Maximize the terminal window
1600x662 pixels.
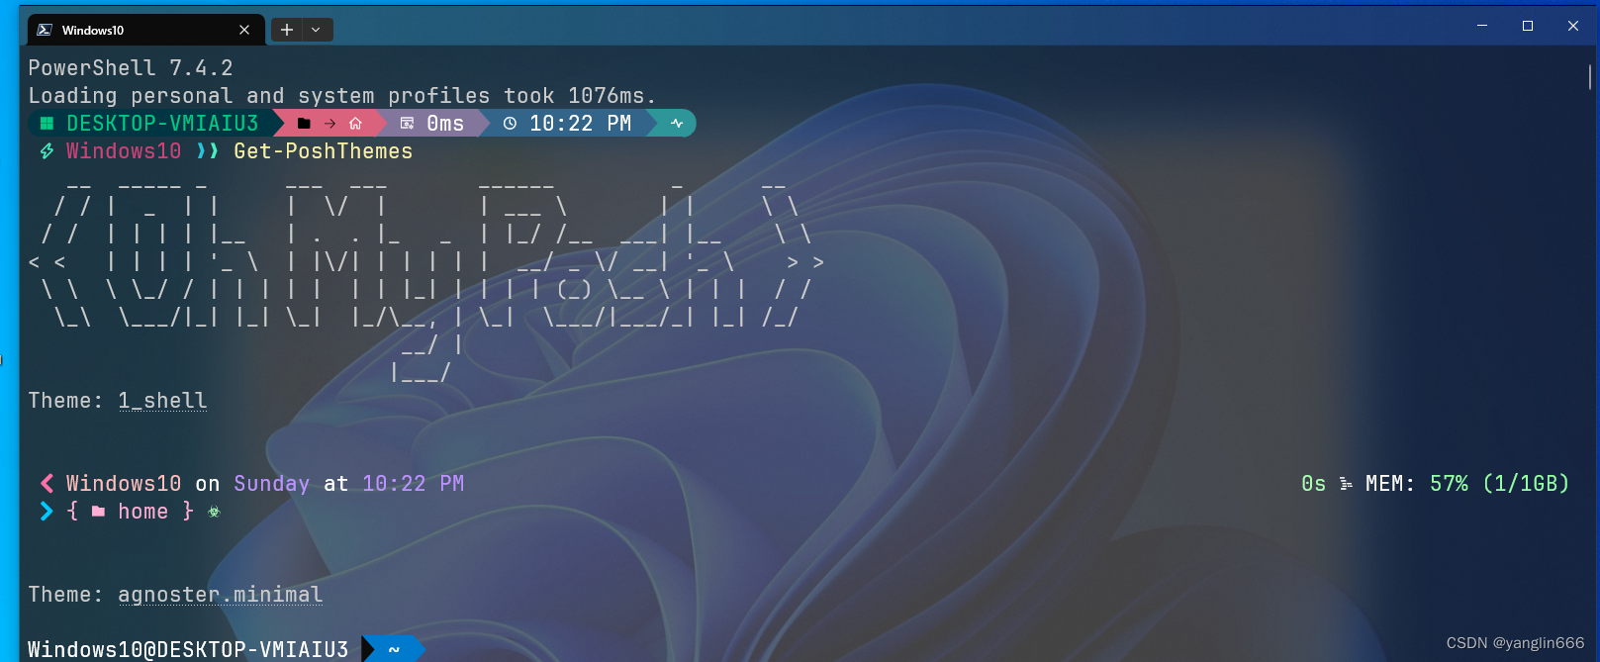pyautogui.click(x=1528, y=26)
